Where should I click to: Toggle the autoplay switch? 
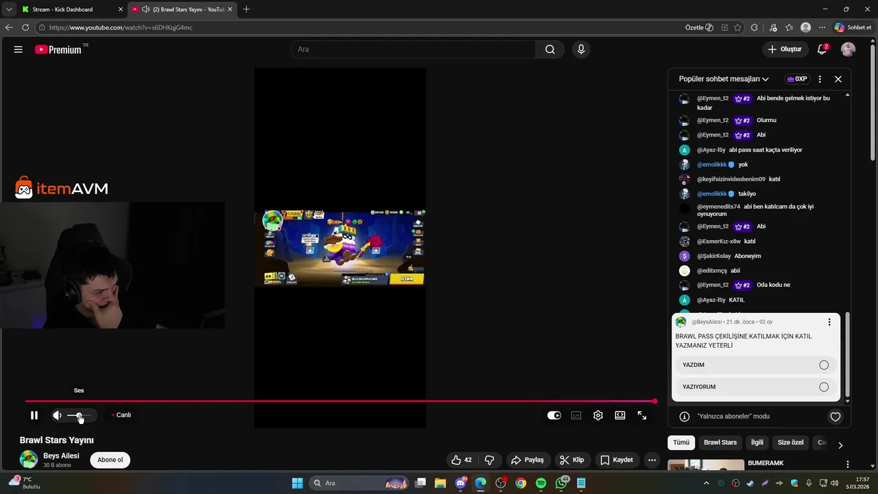(554, 415)
